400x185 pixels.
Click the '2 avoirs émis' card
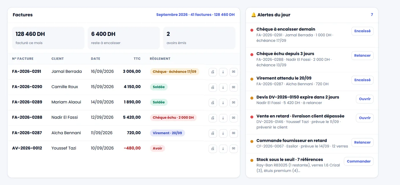[199, 38]
